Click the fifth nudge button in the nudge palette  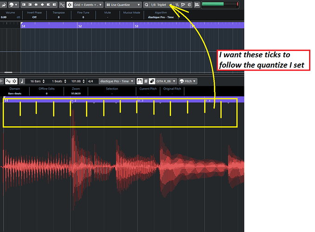tap(48, 5)
